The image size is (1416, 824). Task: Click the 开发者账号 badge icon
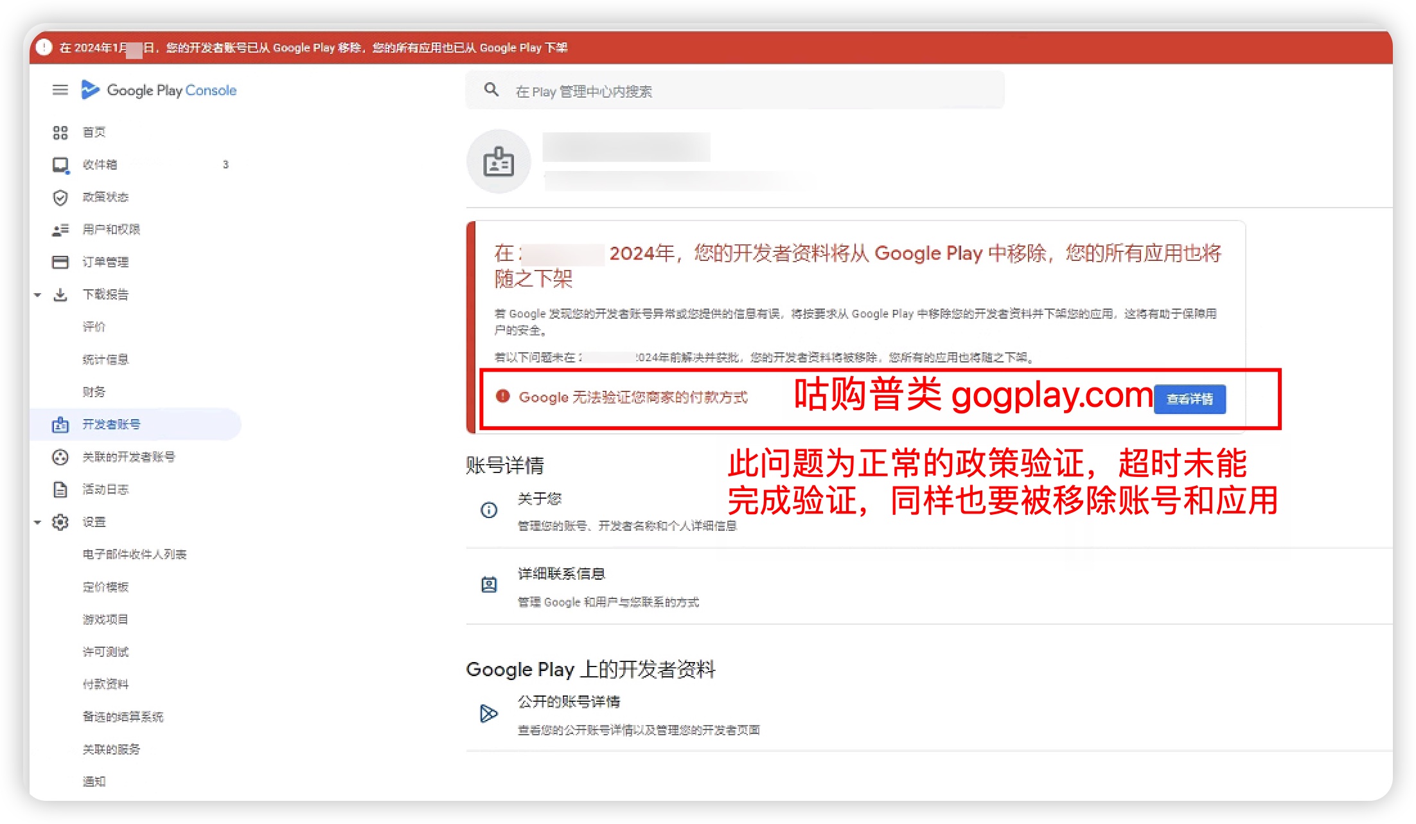60,424
